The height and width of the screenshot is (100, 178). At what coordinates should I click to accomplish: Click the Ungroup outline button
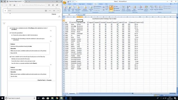point(156,8)
